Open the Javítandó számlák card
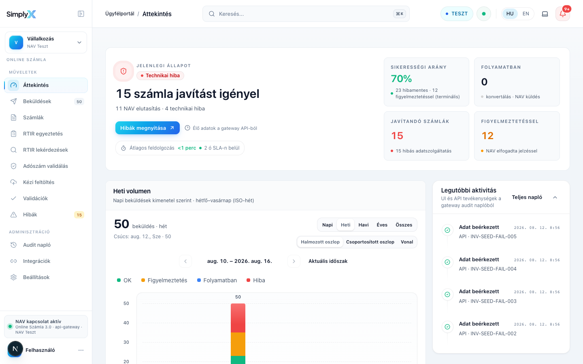Screen dimensions: 583x364 426,136
